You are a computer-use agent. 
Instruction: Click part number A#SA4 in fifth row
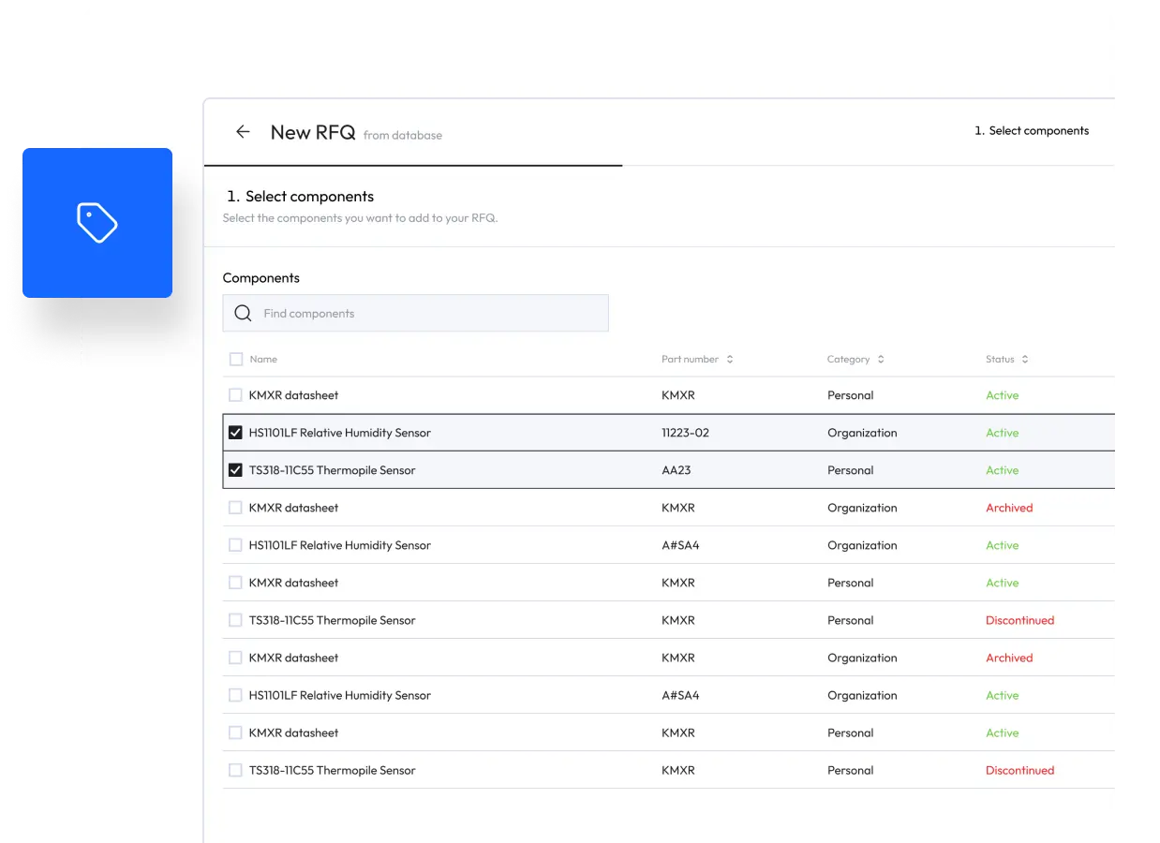(x=680, y=545)
